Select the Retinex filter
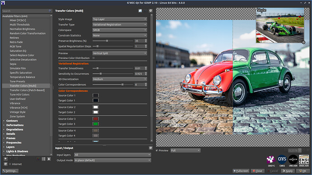Viewport: 312px width, 175px height. tap(14, 38)
